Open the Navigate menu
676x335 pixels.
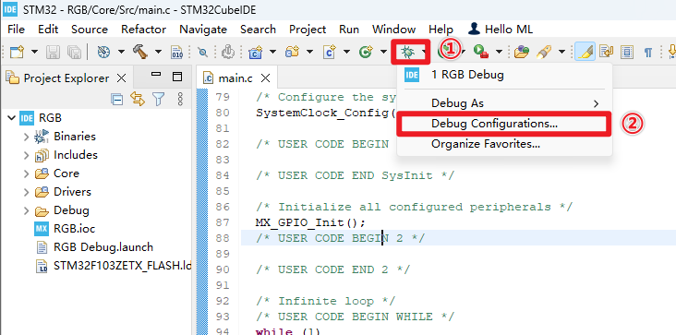tap(203, 30)
